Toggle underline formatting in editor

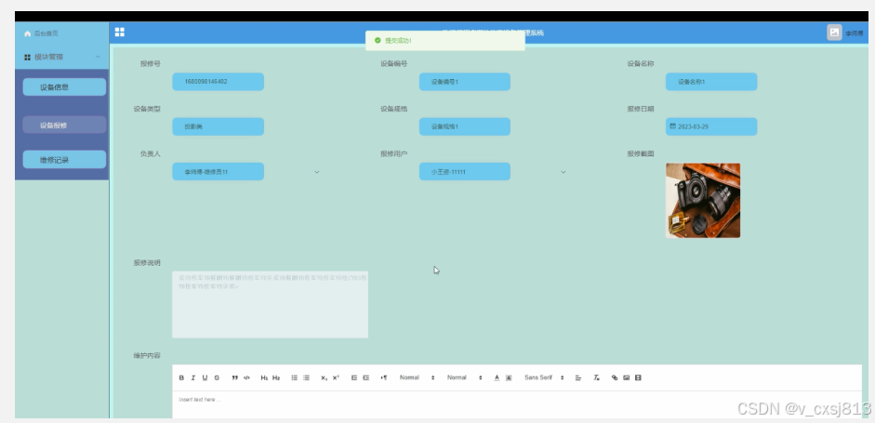(205, 377)
